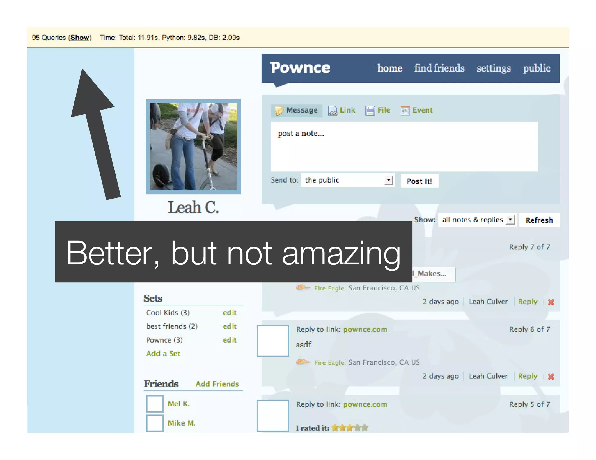Open pownce.com link in Reply 5 of 7
The image size is (596, 460).
tap(365, 404)
